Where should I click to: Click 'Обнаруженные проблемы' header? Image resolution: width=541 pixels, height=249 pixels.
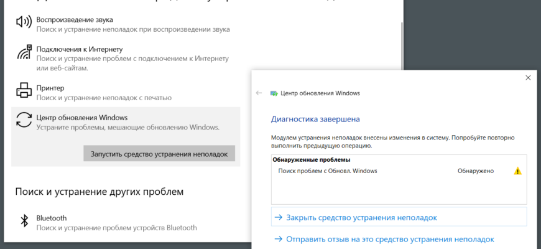pyautogui.click(x=312, y=160)
